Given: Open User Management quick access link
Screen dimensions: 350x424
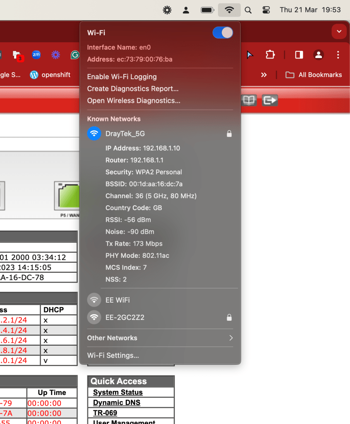Looking at the screenshot, I should click(124, 422).
